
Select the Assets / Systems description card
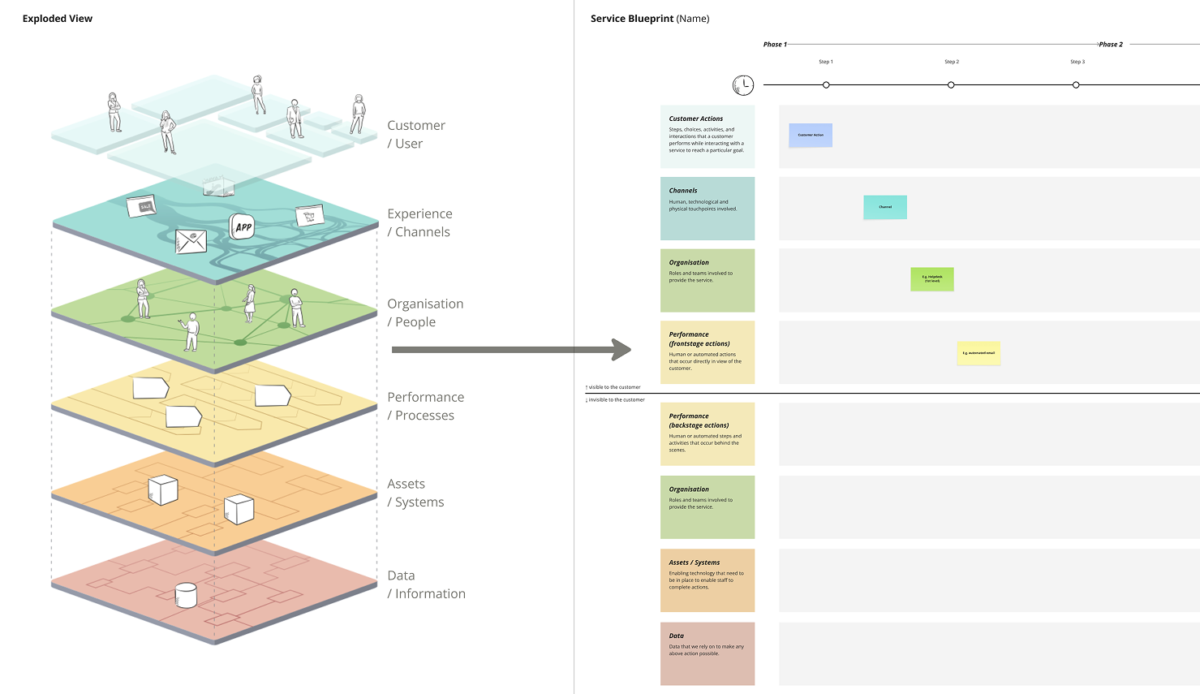pyautogui.click(x=708, y=580)
